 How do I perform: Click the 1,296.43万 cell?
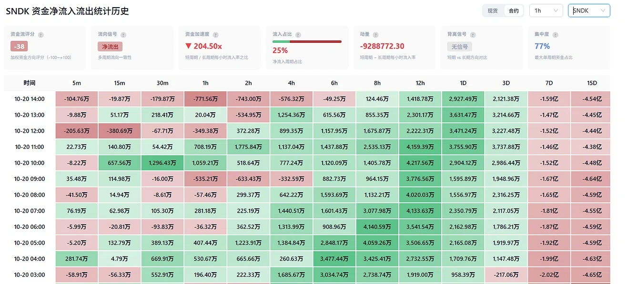click(x=162, y=163)
